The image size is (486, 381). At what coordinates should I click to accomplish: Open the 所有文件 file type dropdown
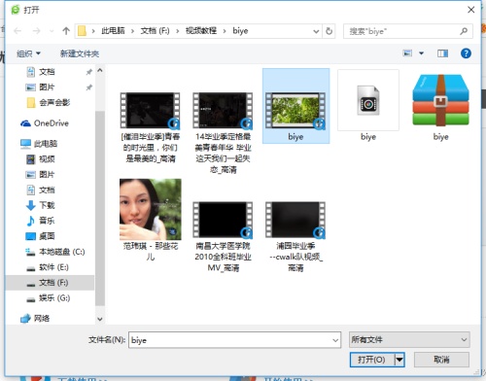(409, 340)
